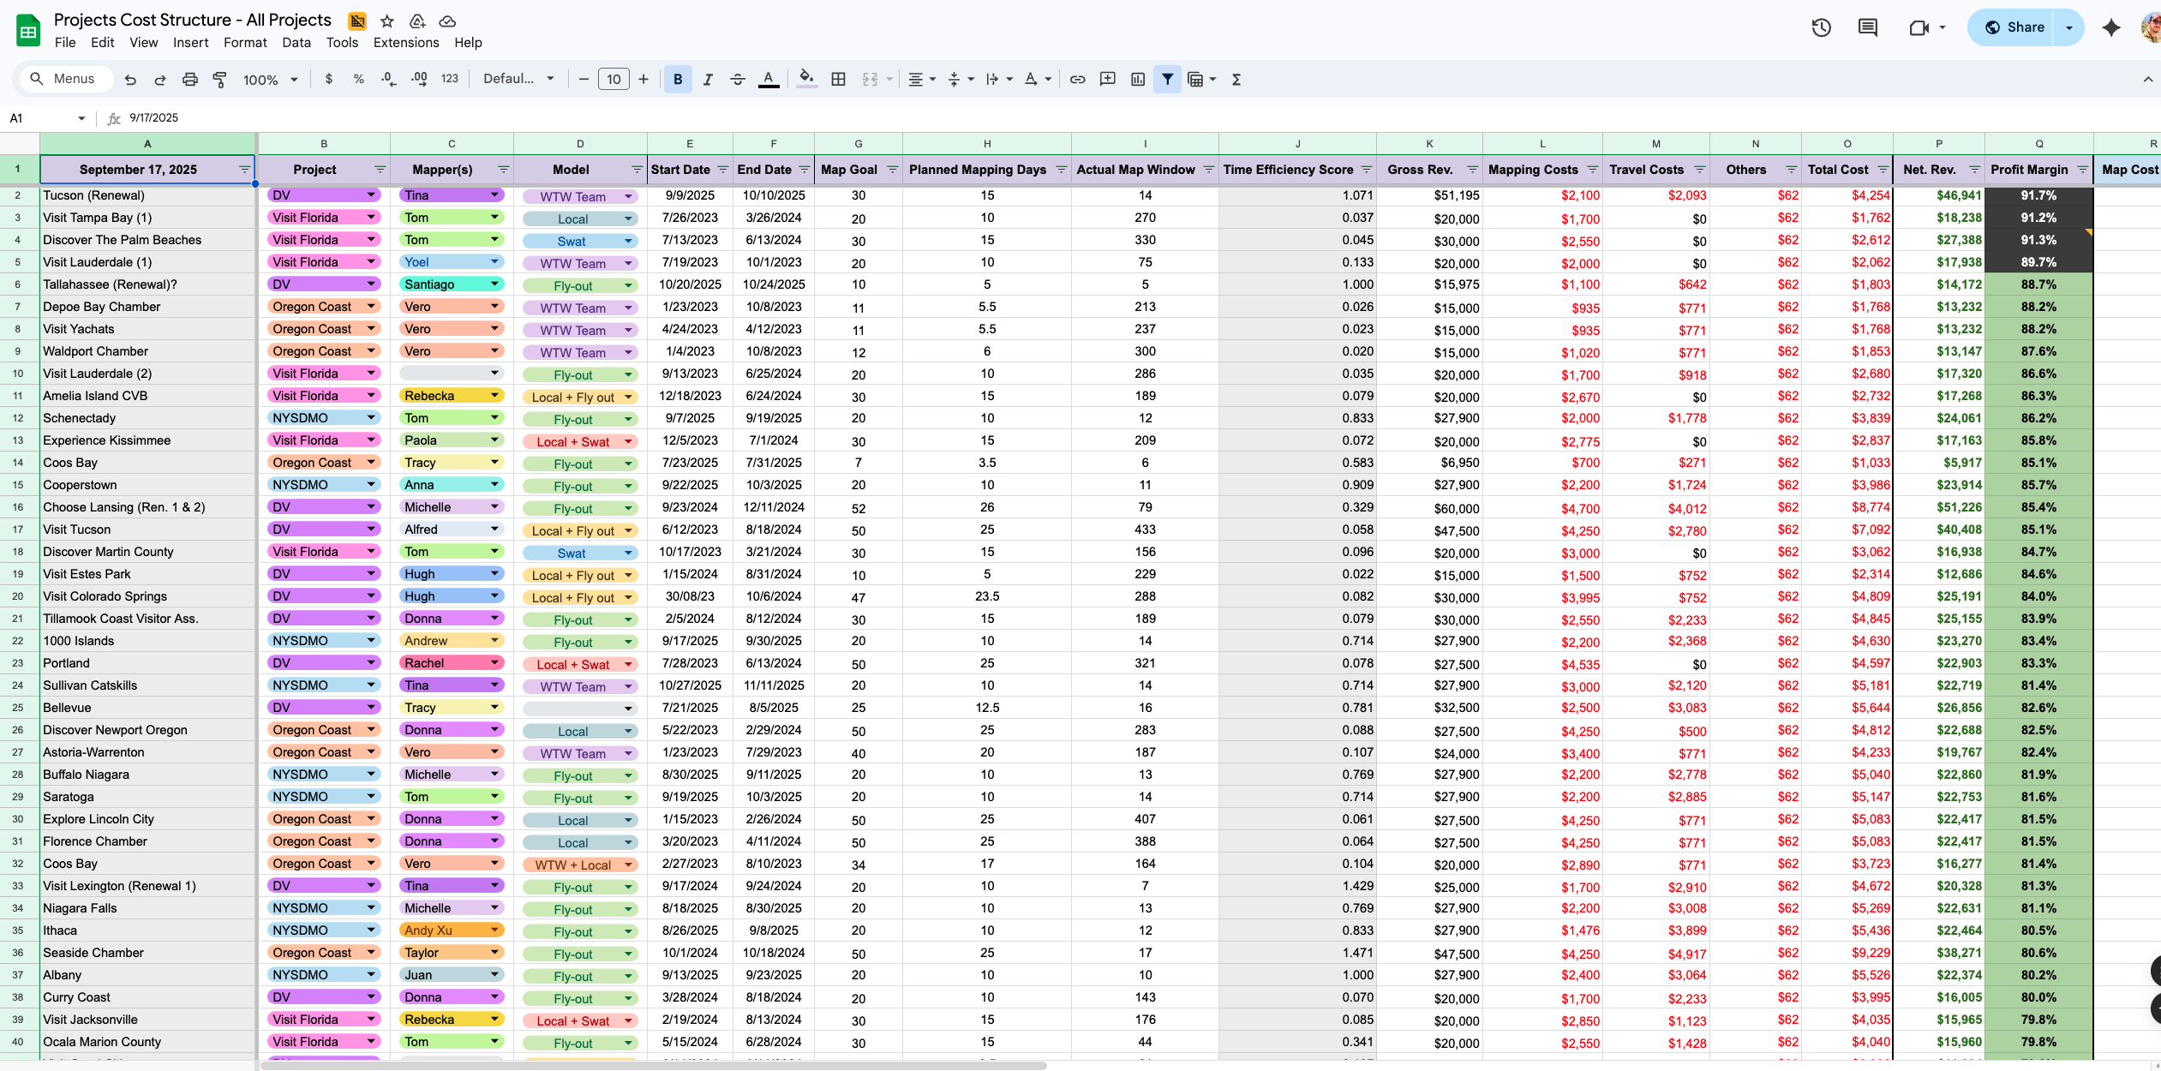The width and height of the screenshot is (2161, 1071).
Task: Open the Extensions menu
Action: tap(405, 42)
